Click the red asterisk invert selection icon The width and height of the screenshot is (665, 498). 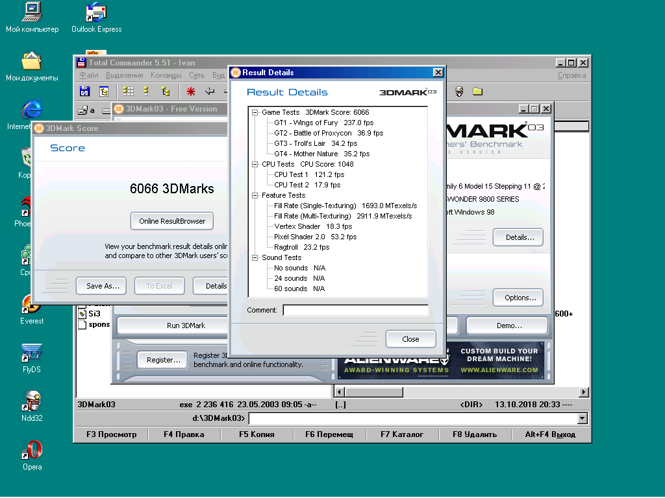pos(191,91)
